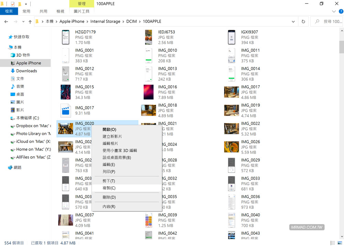344x246 pixels.
Task: Click the 本機 breadcrumb segment
Action: (50, 22)
